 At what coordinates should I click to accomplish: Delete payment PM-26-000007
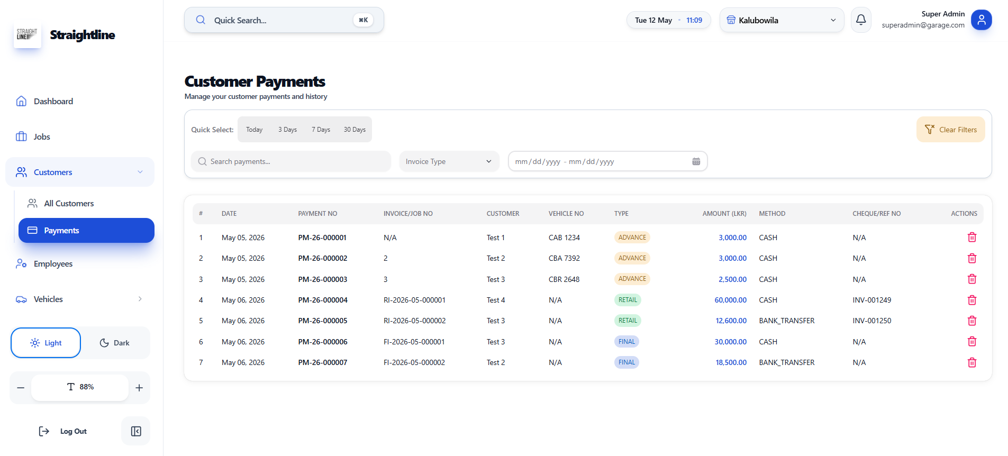(971, 362)
